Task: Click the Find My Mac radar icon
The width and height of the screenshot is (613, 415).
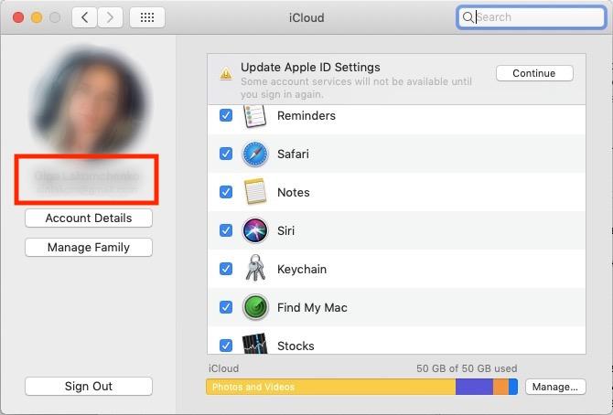Action: coord(255,307)
